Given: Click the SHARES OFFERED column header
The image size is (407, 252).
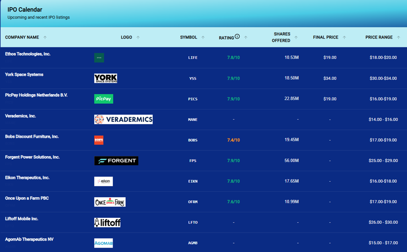Looking at the screenshot, I should tap(281, 38).
